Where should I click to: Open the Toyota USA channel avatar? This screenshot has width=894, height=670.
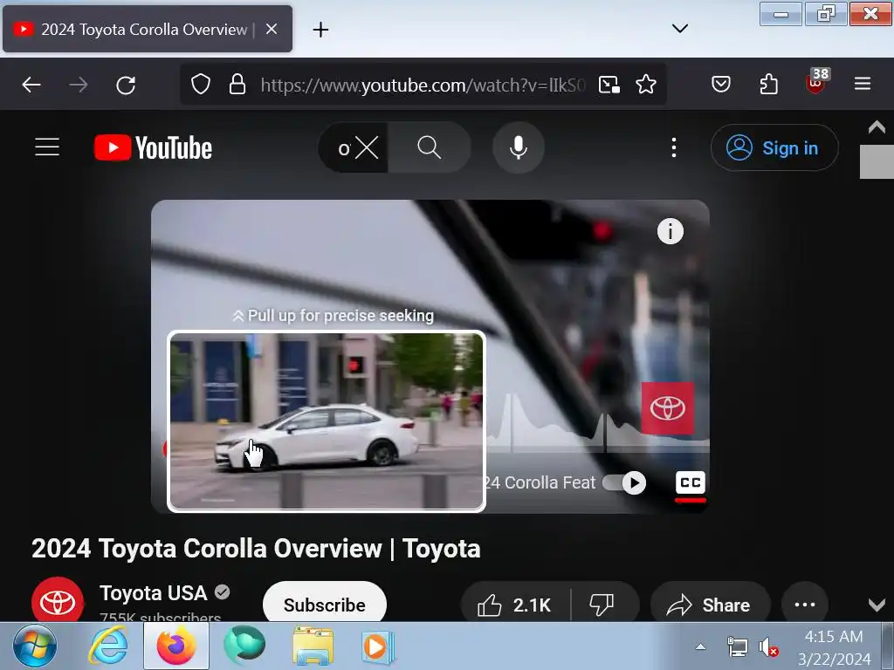click(57, 600)
